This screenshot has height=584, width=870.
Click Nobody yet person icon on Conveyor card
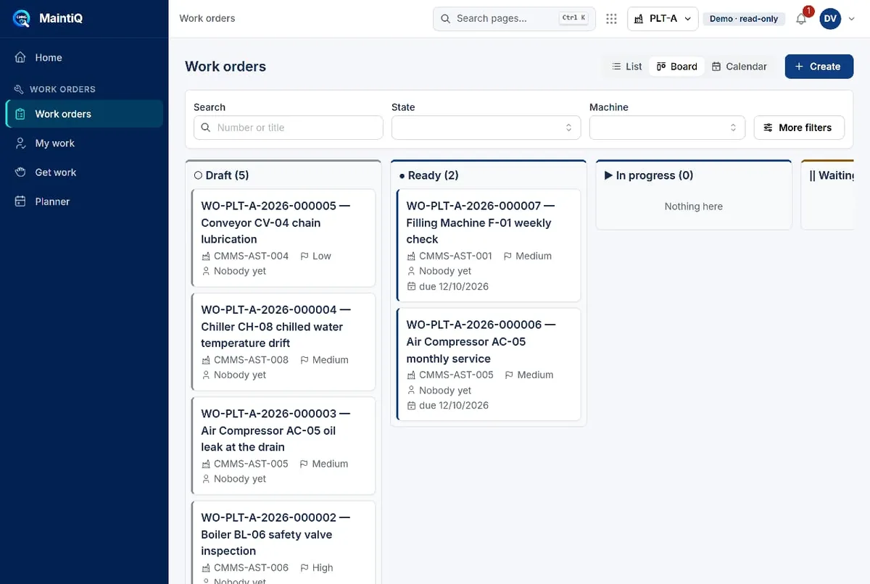click(207, 271)
